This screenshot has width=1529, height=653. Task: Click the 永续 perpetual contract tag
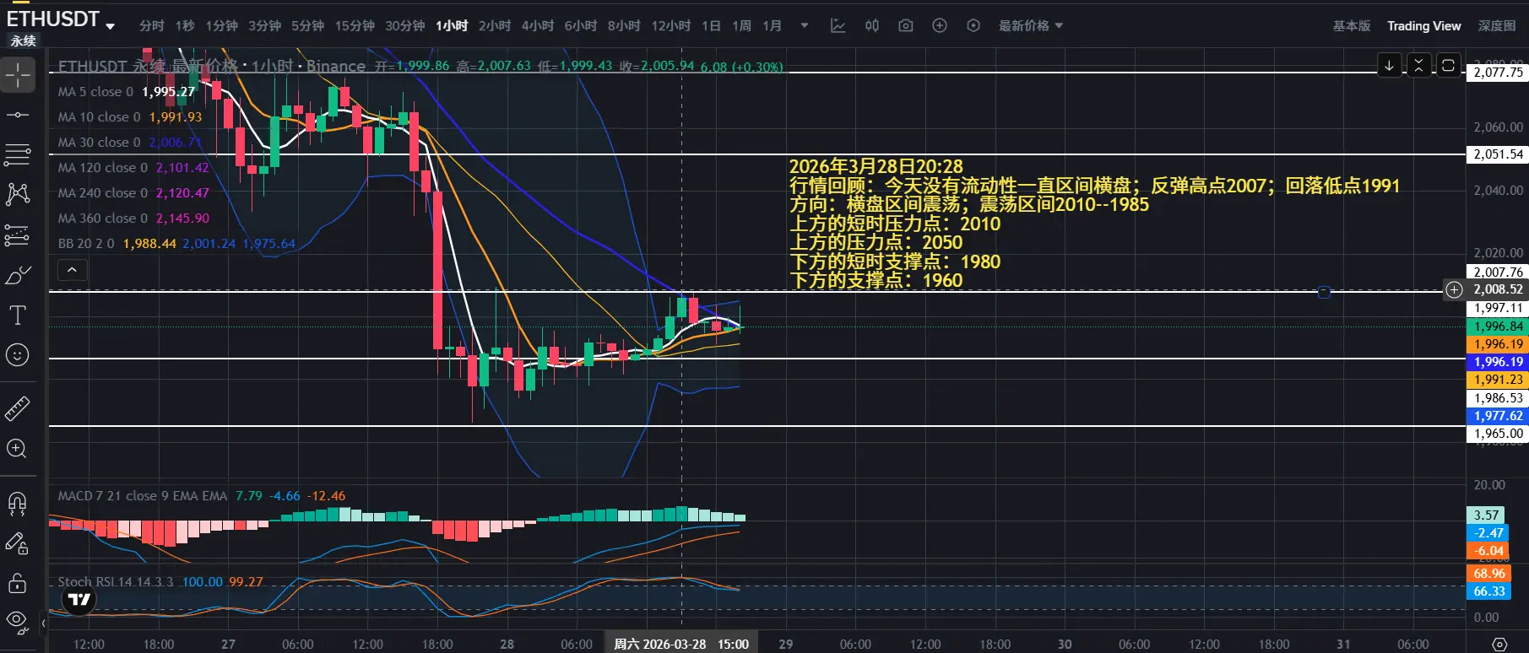tap(23, 40)
